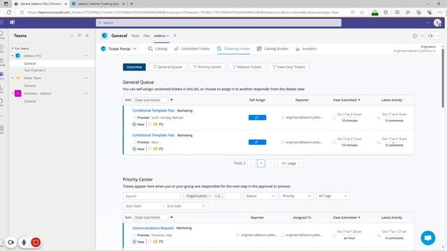This screenshot has height=251, width=447.
Task: Open the Priority filter dropdown
Action: pos(296,196)
